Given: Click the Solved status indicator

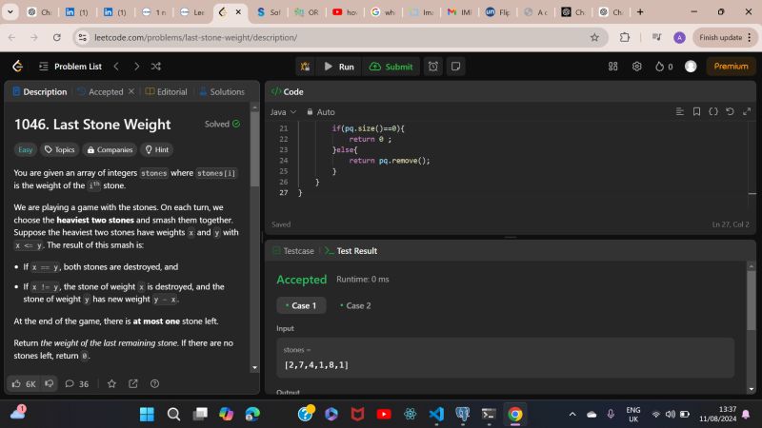Looking at the screenshot, I should tap(222, 124).
